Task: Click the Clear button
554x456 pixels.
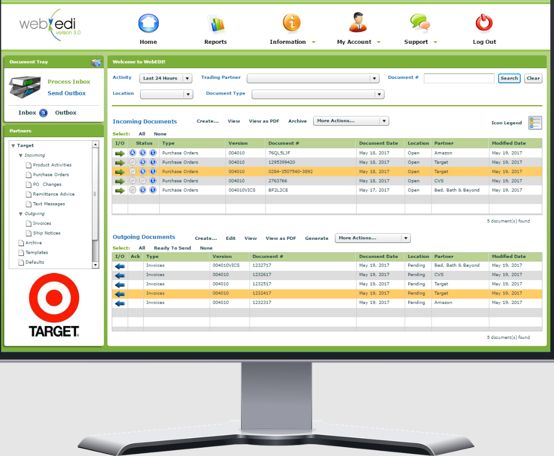Action: (x=533, y=78)
